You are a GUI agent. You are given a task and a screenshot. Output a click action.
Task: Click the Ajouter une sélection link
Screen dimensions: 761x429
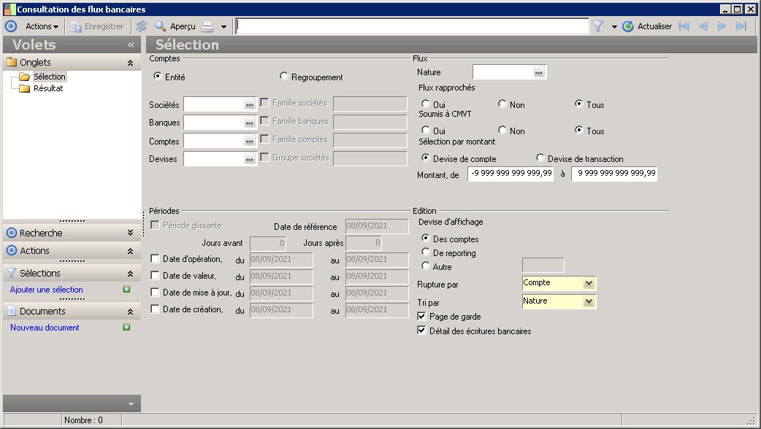coord(47,290)
